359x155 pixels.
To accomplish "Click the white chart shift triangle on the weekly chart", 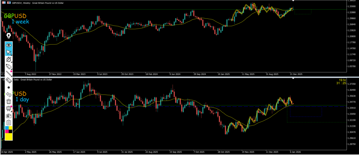I will pyautogui.click(x=293, y=3).
